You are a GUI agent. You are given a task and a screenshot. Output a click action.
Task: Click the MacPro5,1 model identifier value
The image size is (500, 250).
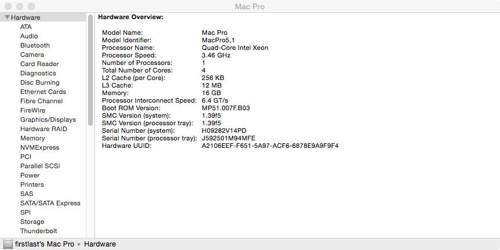[x=218, y=40]
